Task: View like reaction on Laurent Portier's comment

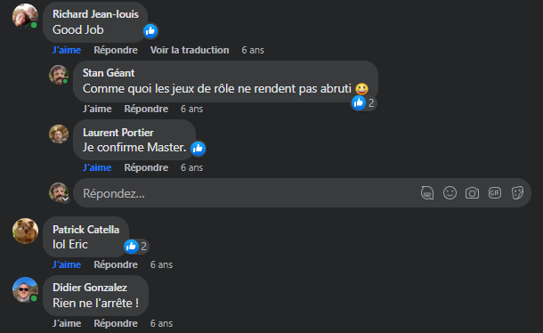Action: tap(199, 149)
